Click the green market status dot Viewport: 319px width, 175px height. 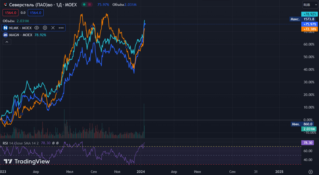tap(84, 5)
